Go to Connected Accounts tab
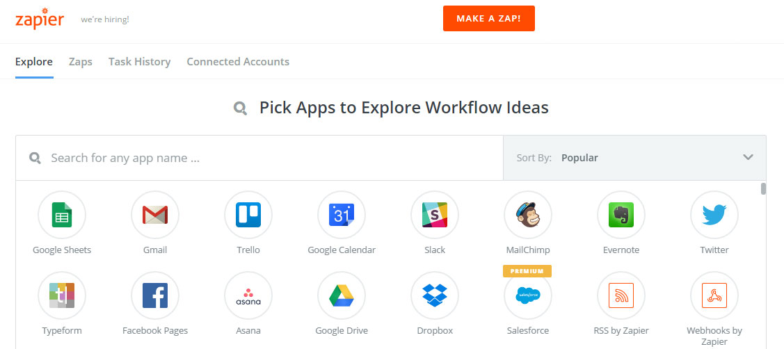Screen dimensions: 784x349 238,61
